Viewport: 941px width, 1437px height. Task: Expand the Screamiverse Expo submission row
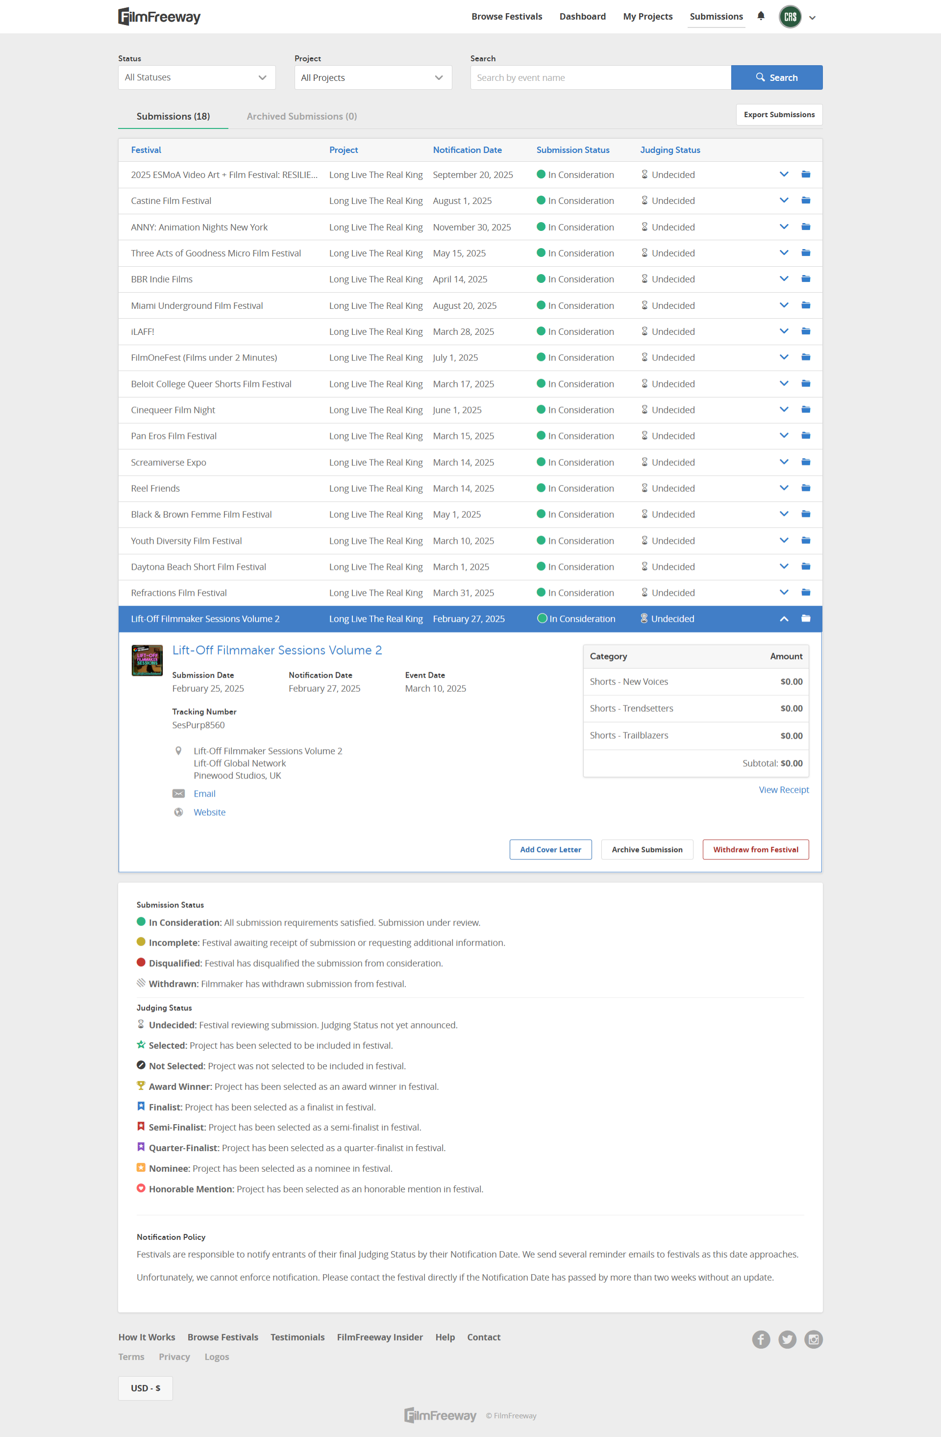pos(784,462)
